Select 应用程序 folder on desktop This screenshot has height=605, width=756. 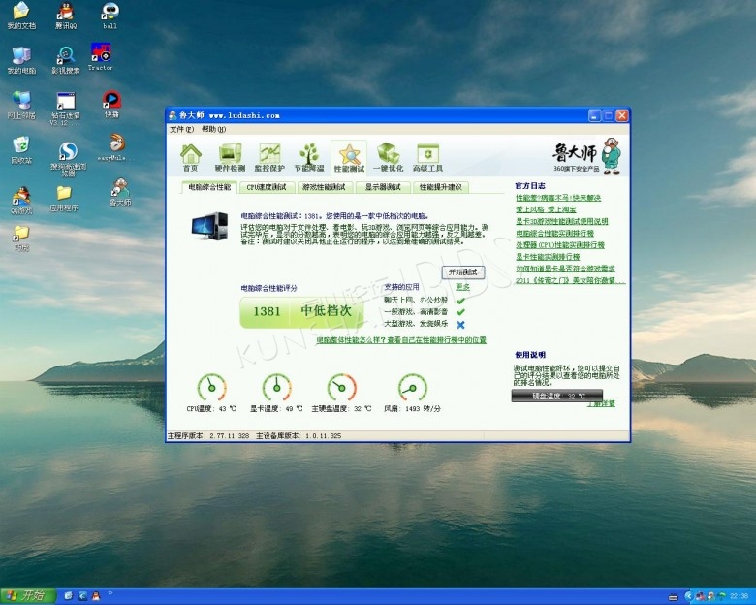pyautogui.click(x=64, y=199)
